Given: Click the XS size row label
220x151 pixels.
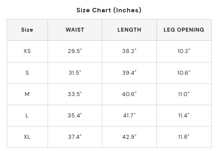Looking at the screenshot, I should [x=27, y=51].
